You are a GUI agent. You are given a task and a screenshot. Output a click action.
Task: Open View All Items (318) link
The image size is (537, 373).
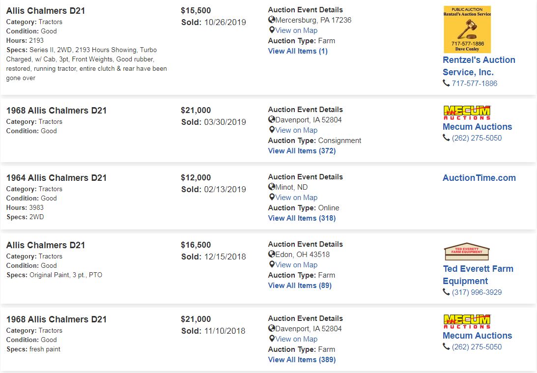click(x=302, y=218)
